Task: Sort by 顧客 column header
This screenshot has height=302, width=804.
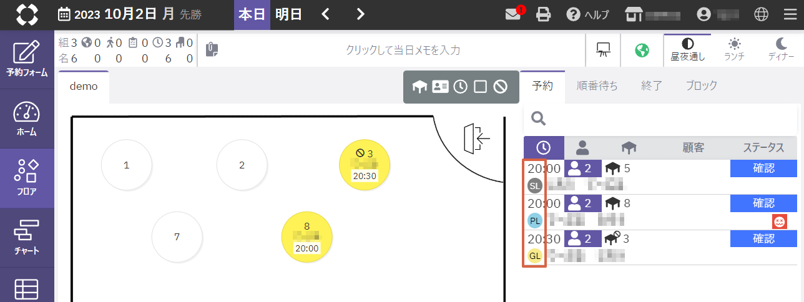Action: click(694, 148)
